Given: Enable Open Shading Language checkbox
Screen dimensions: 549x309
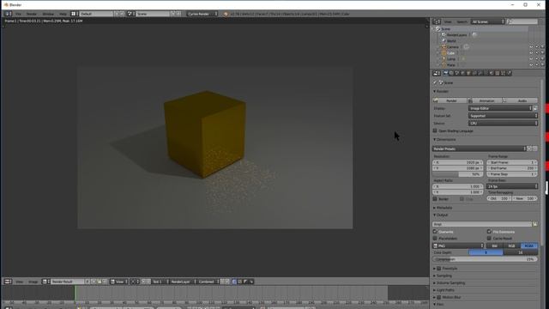Looking at the screenshot, I should point(435,130).
